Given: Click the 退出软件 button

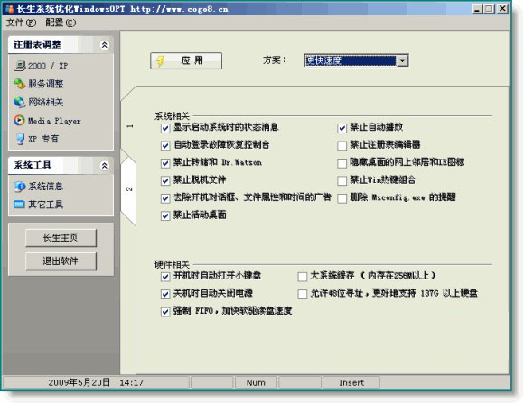Looking at the screenshot, I should 61,261.
